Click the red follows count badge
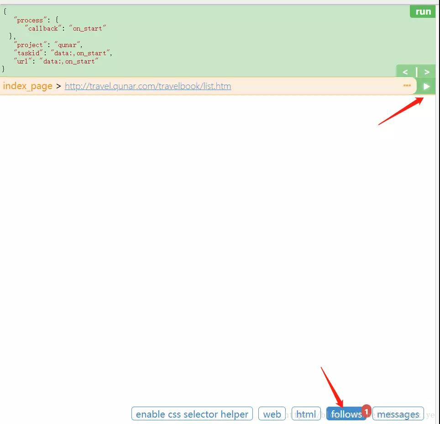Viewport: 440px width, 424px height. (x=366, y=411)
